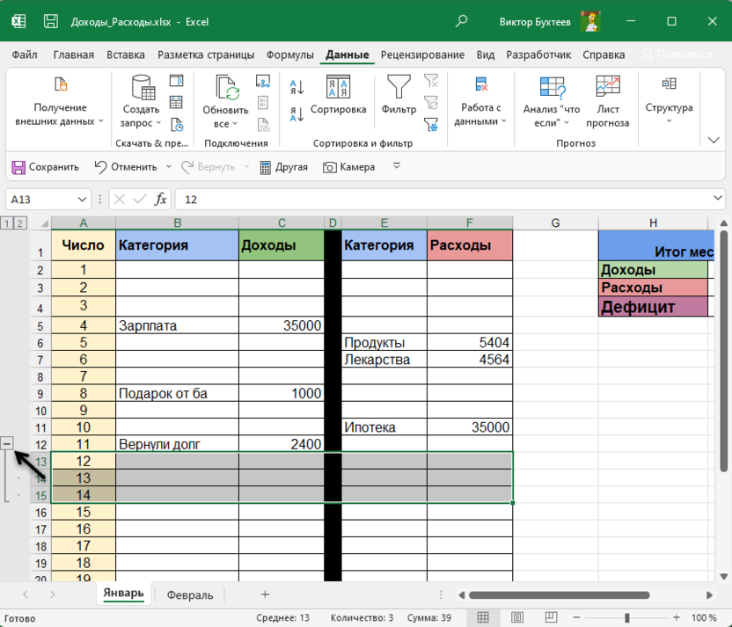
Task: Click the Сохранить button
Action: (x=45, y=166)
